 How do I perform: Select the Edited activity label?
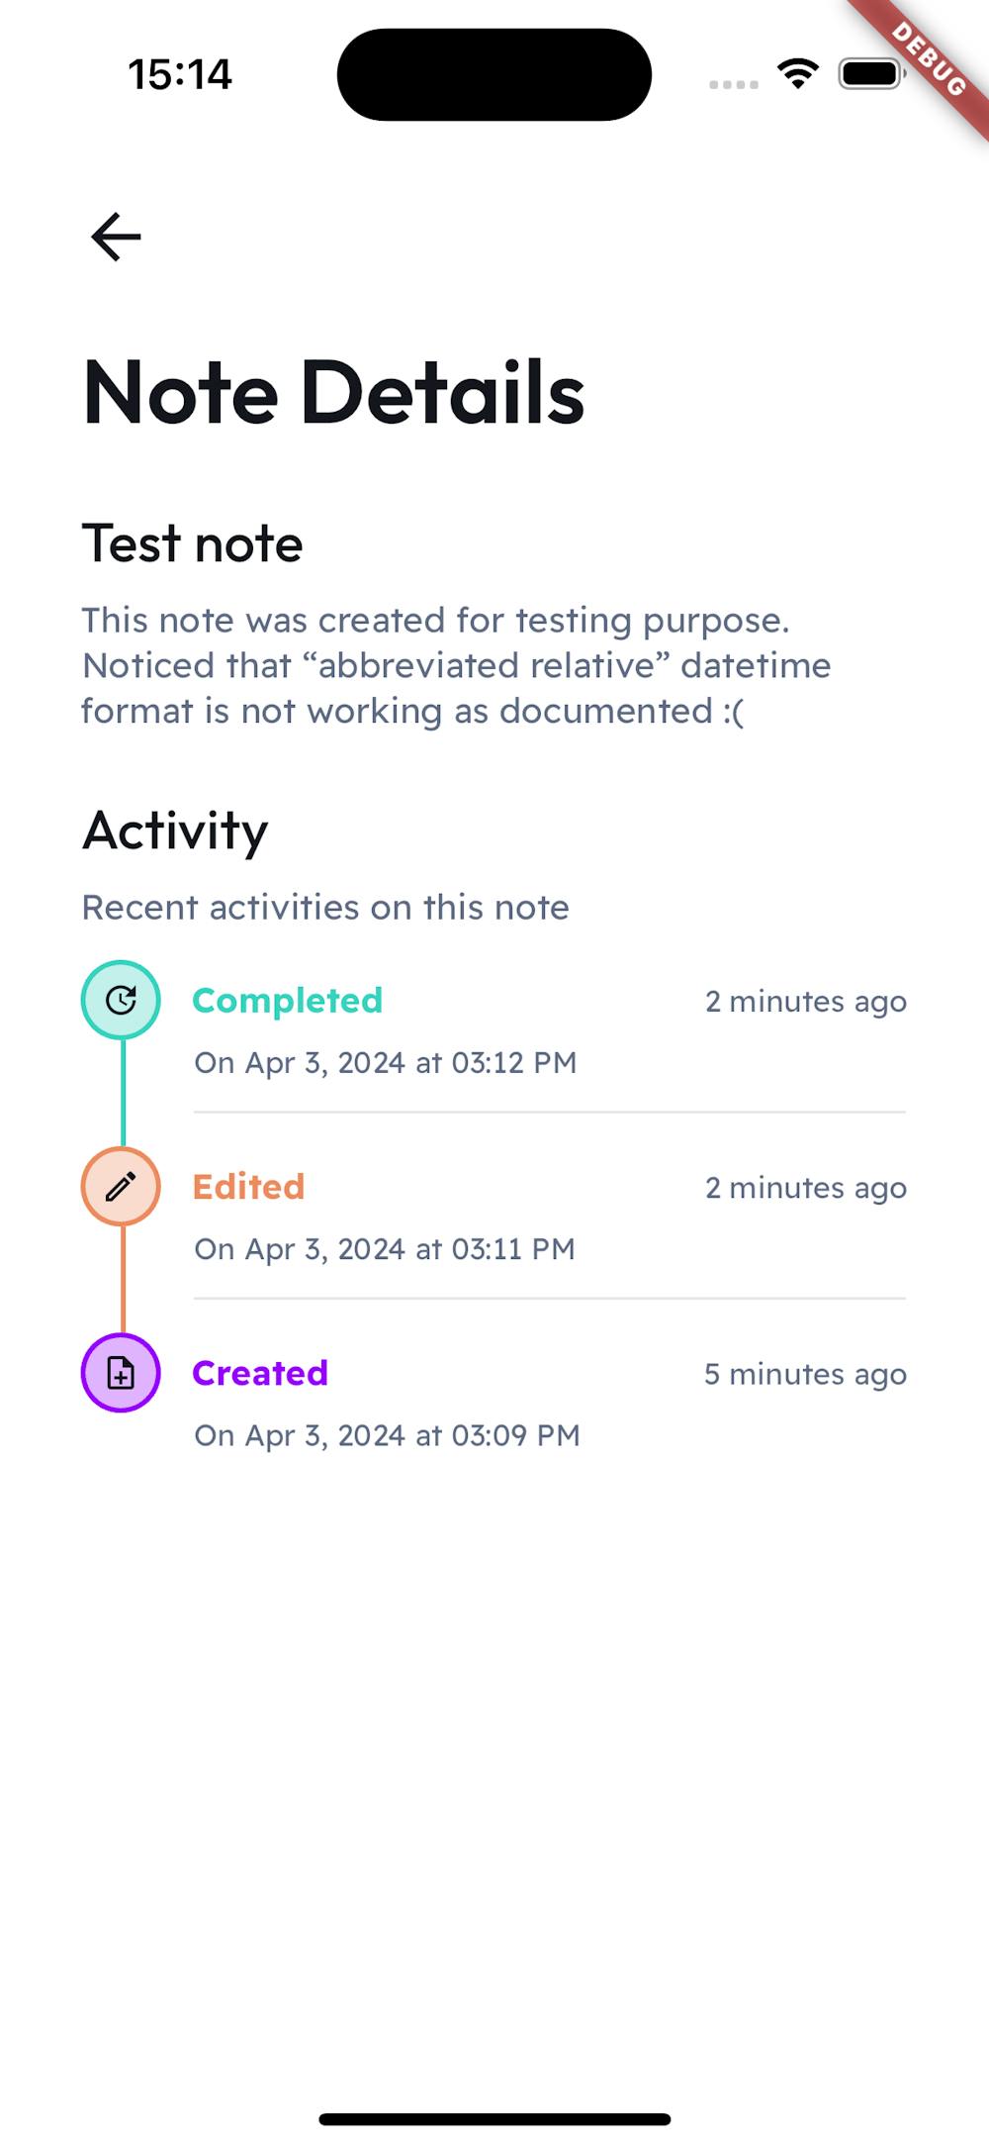pos(248,1187)
